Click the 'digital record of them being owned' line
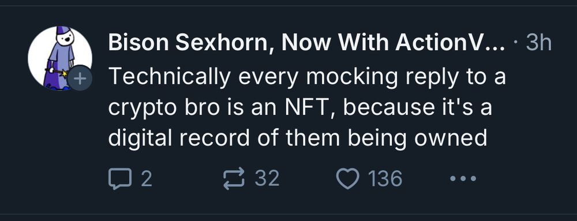 (x=298, y=138)
